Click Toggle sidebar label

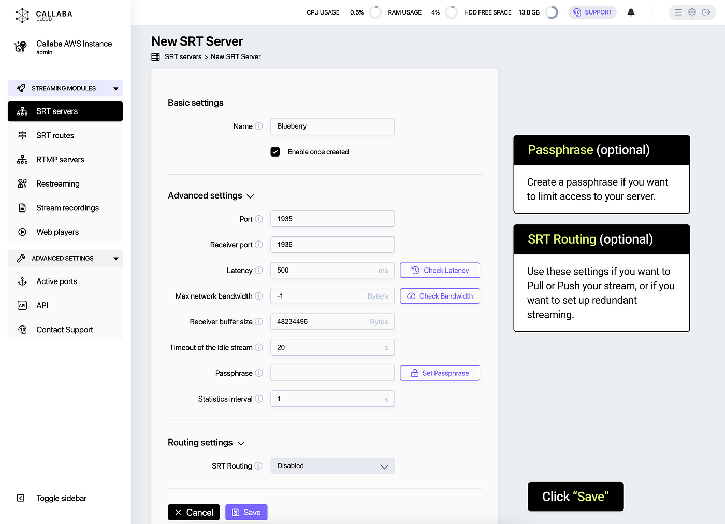point(62,498)
